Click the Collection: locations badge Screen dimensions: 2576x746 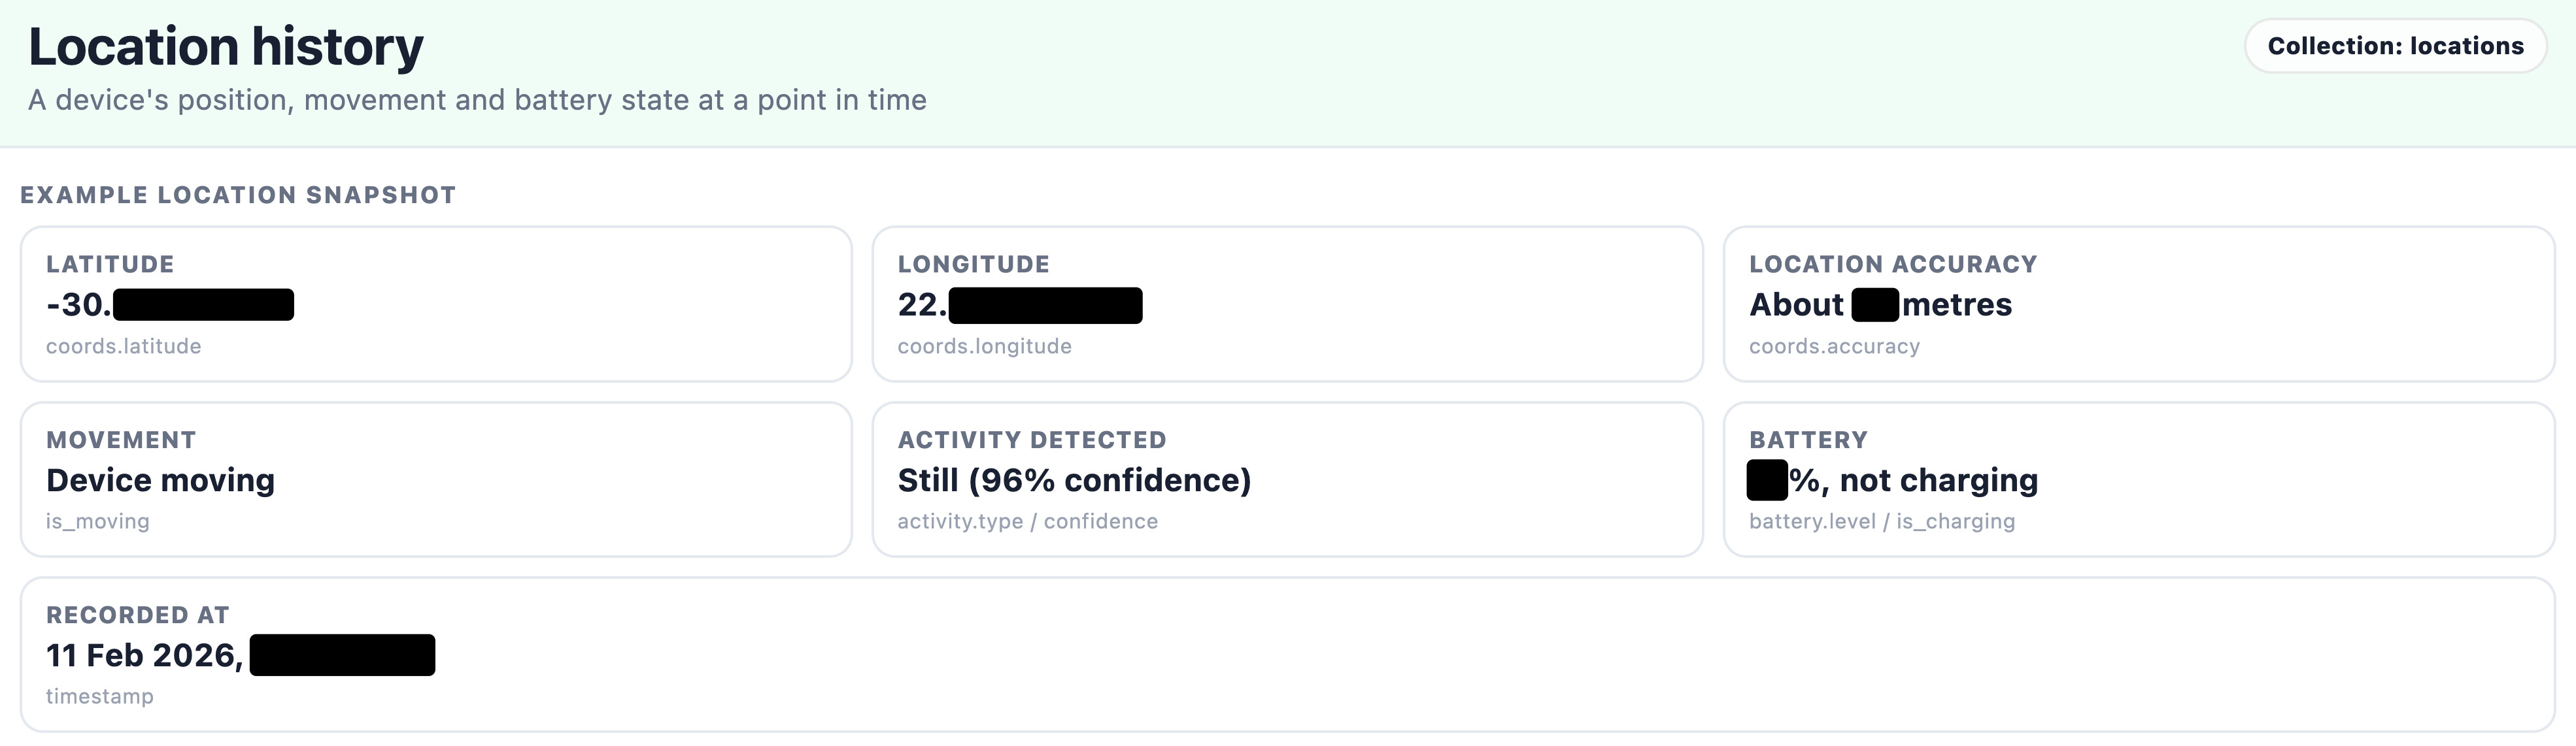pos(2395,46)
